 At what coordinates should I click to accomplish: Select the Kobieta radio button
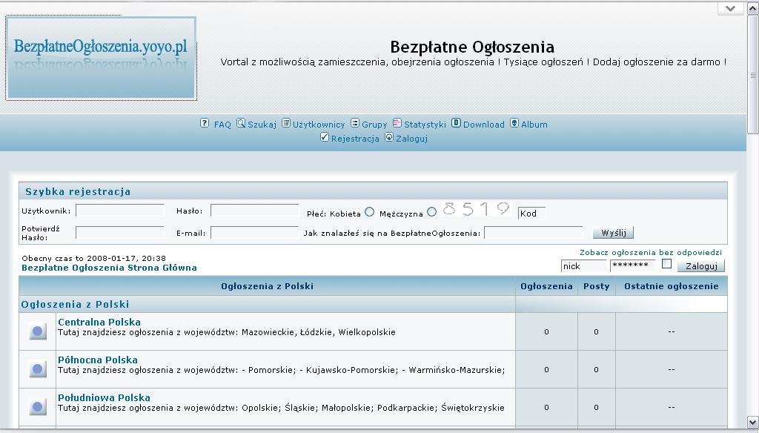(370, 211)
